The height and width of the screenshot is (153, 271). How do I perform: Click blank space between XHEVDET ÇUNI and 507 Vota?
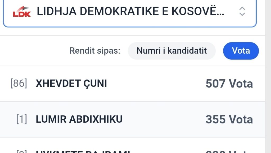[156, 84]
